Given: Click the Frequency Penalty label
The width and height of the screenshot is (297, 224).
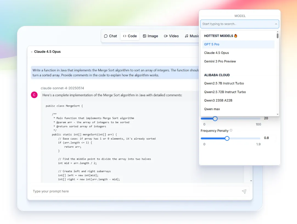Looking at the screenshot, I should (x=215, y=131).
